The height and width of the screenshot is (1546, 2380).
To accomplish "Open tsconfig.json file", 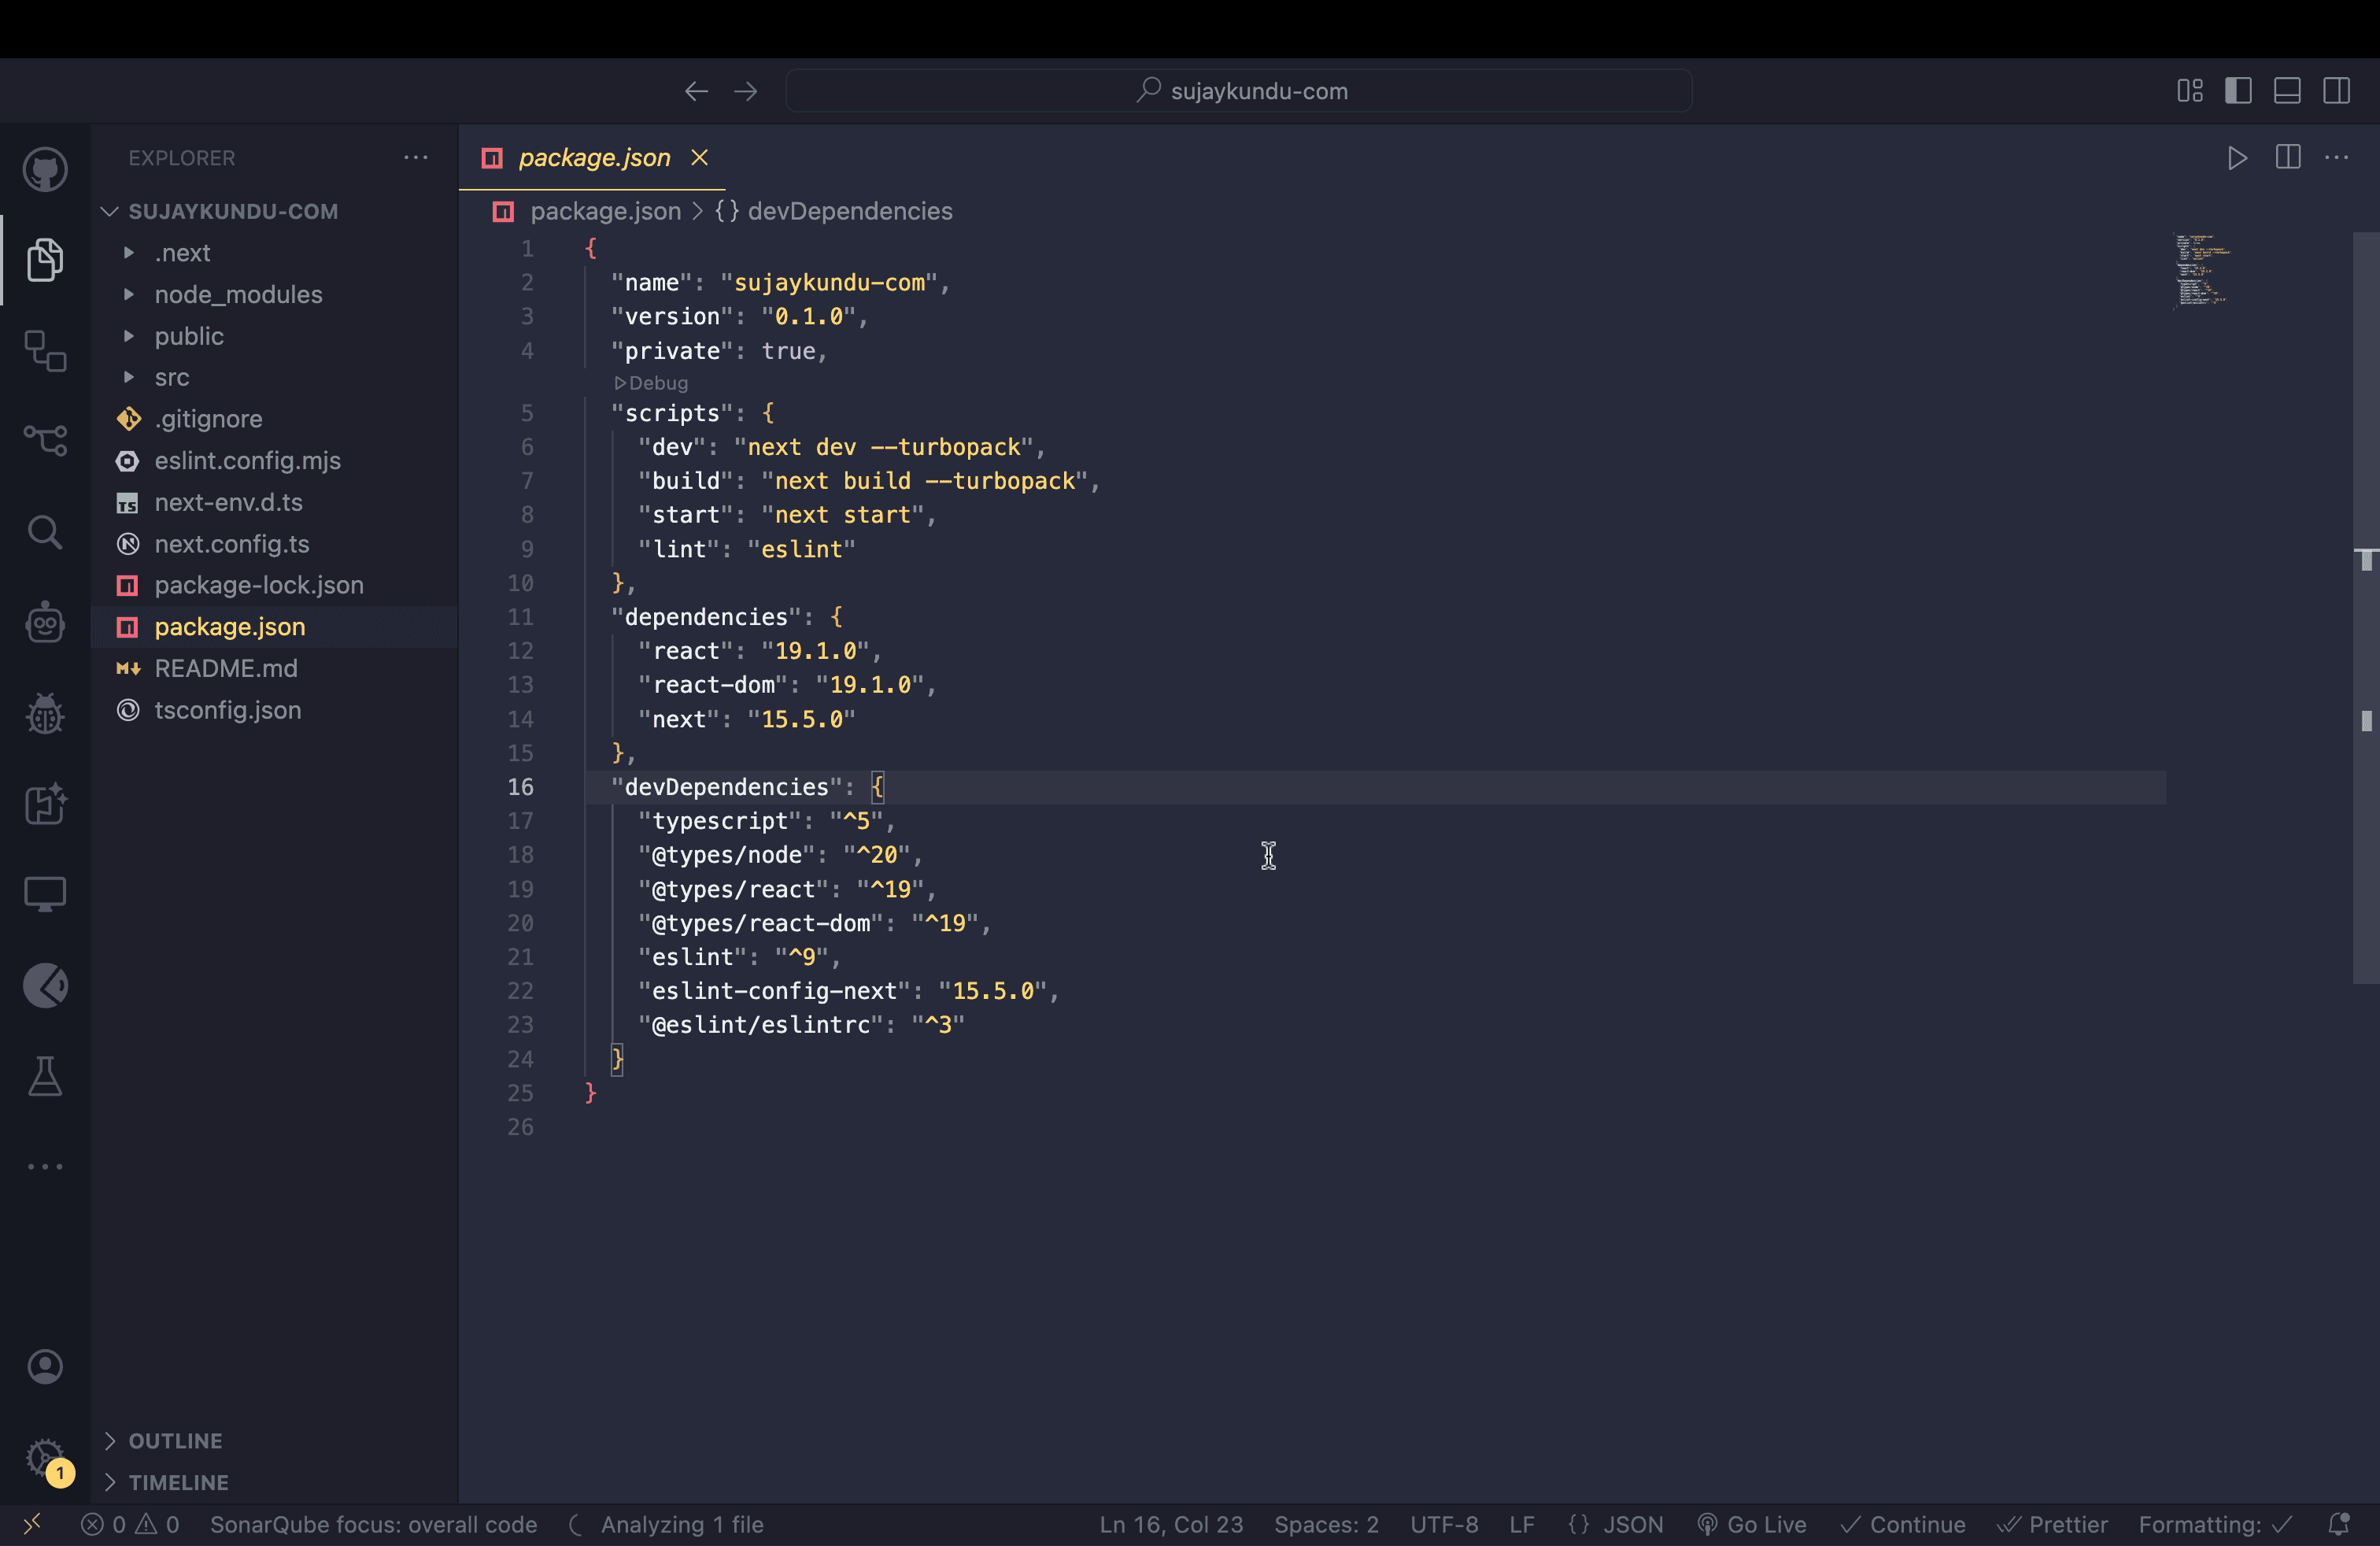I will pos(227,710).
